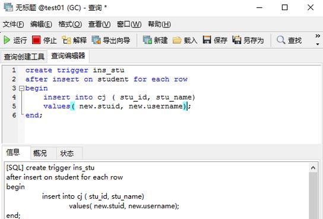Viewport: 323px width, 219px height.
Task: Click 'create trigger ins_stu' in the editor
Action: tap(75, 70)
